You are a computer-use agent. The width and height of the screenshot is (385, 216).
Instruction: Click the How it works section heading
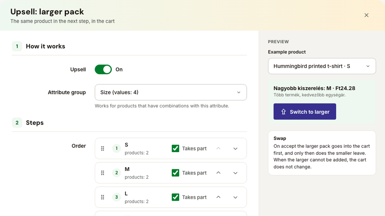tap(45, 46)
